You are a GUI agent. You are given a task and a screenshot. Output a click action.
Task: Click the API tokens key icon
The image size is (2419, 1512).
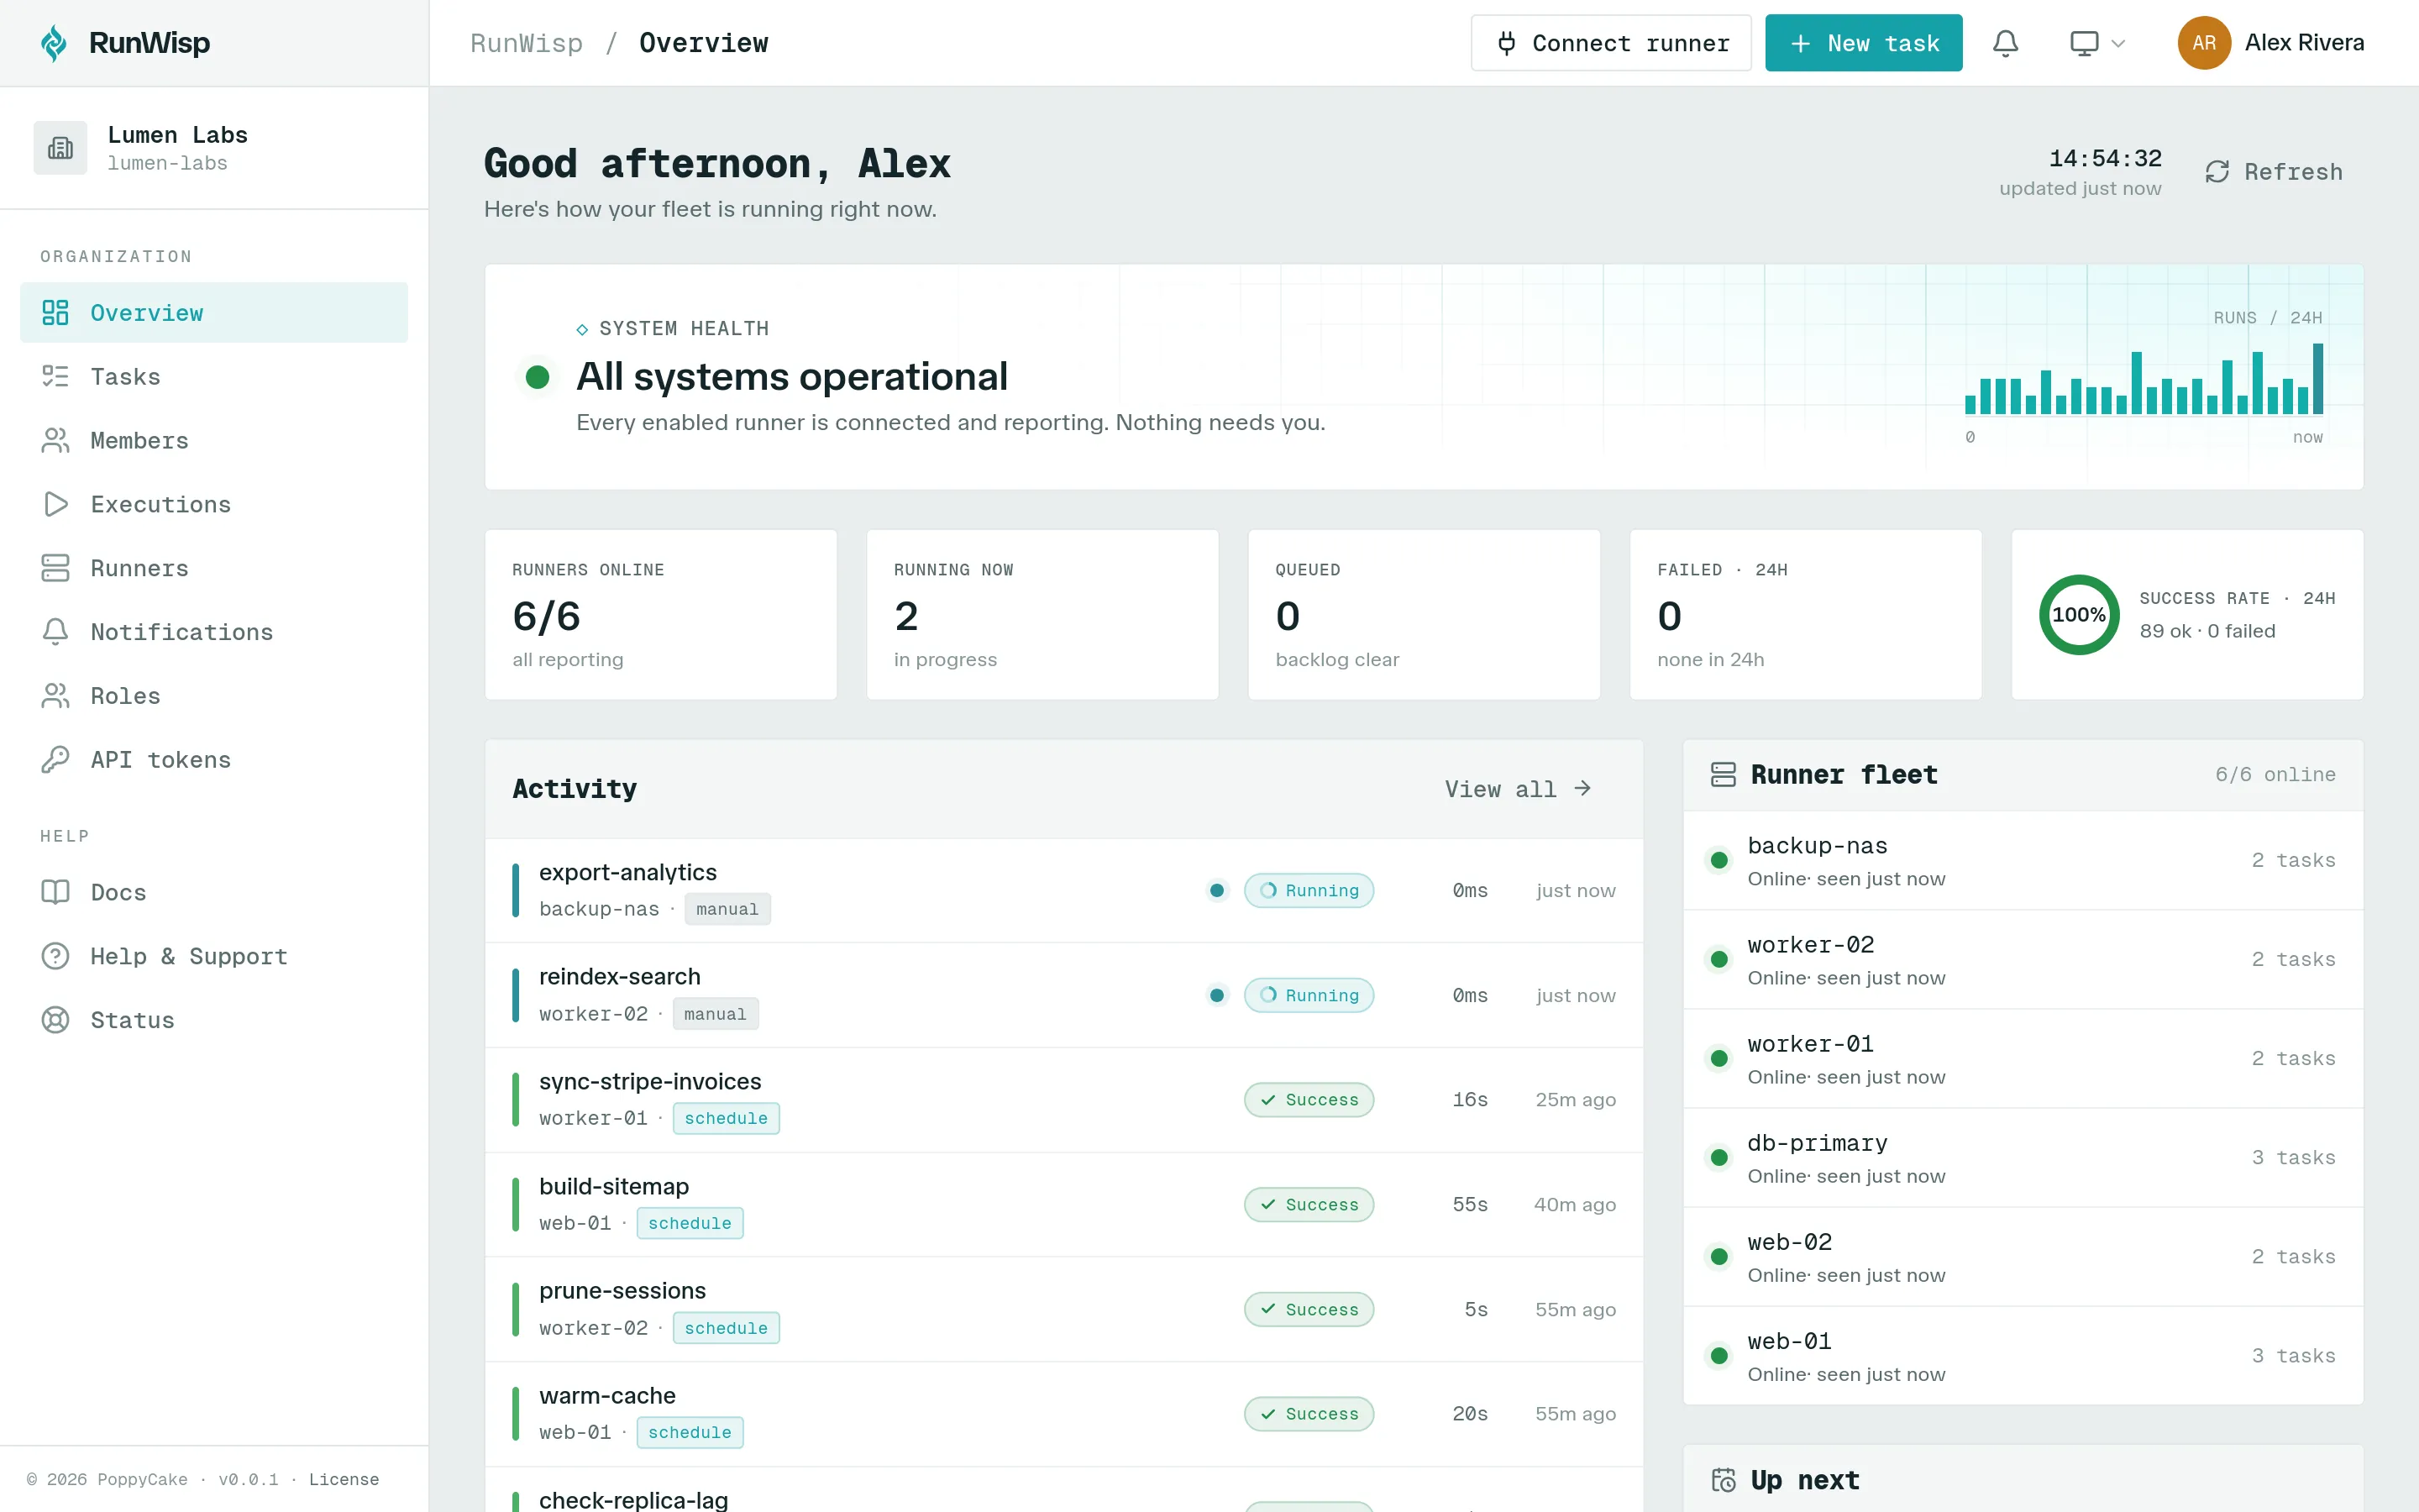tap(55, 760)
